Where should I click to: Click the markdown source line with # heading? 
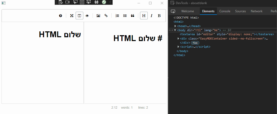(138, 38)
